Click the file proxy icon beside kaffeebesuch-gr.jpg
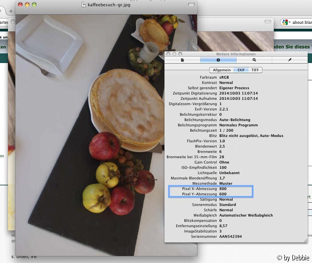Viewport: 312px width, 263px height. 84,5
